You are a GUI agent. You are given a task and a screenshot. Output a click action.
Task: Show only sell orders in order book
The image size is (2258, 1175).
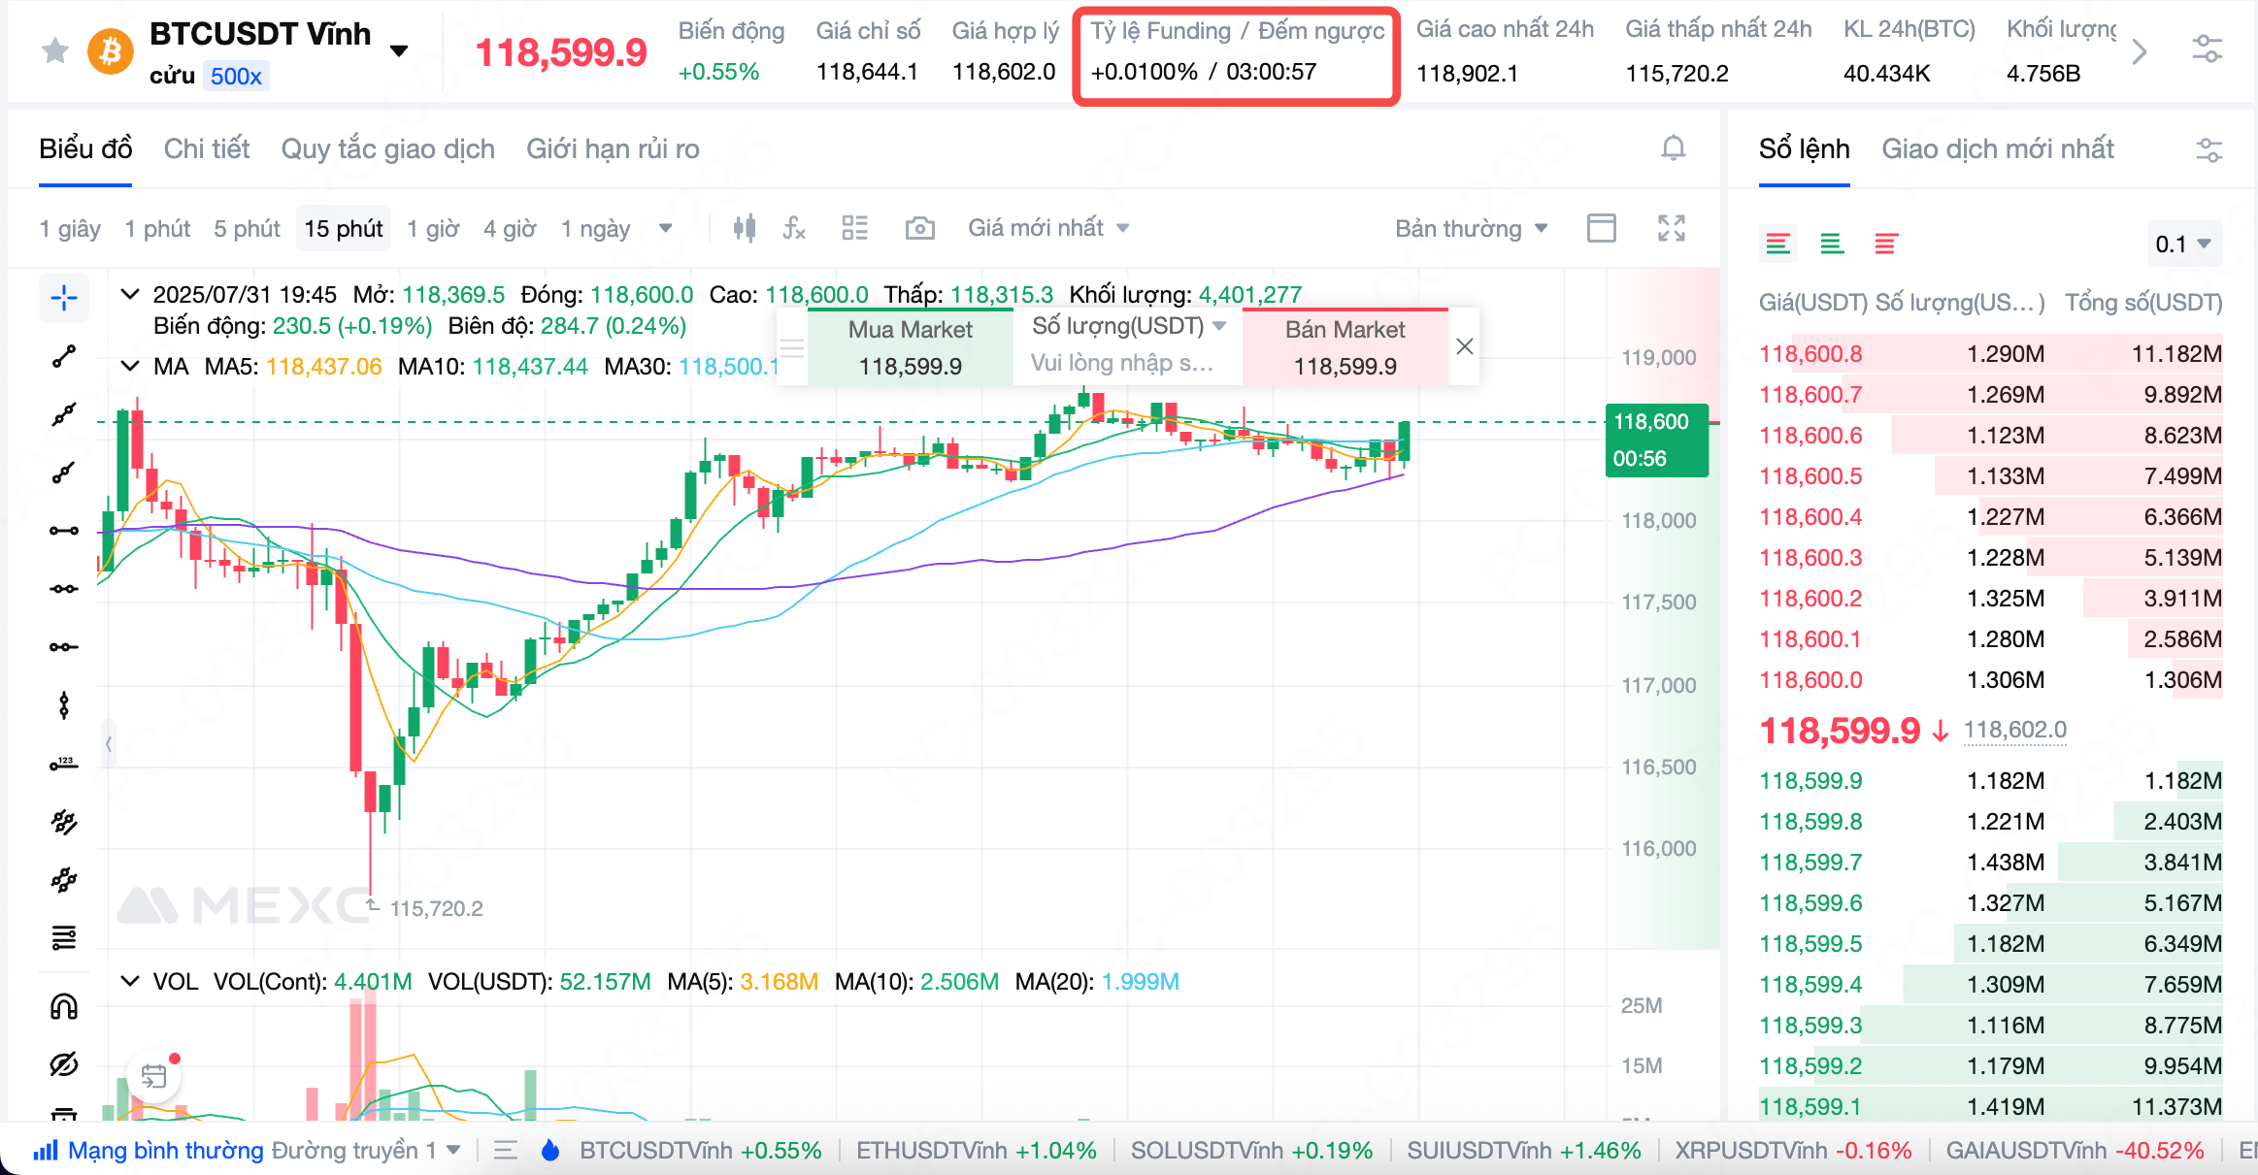point(1886,244)
